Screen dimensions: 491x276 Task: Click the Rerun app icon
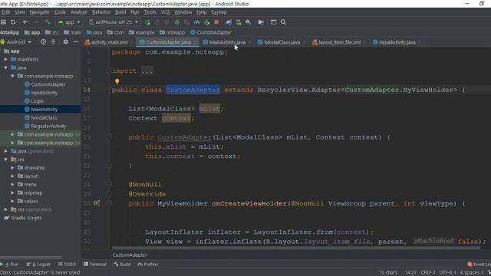click(147, 22)
